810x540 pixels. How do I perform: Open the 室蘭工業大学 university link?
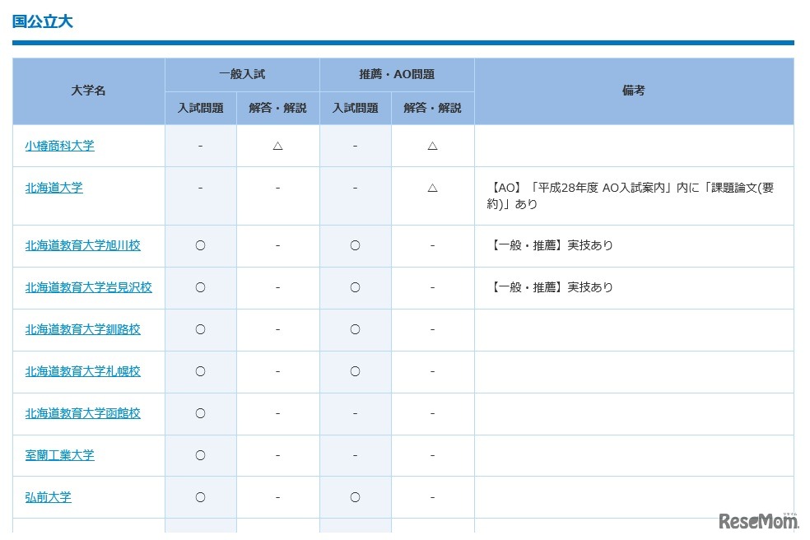pyautogui.click(x=59, y=455)
